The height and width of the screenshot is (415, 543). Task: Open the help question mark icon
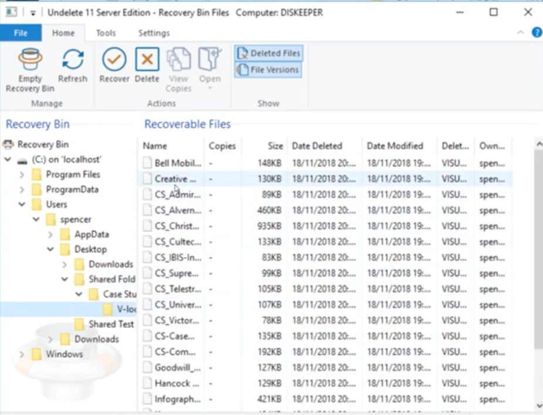click(x=537, y=33)
